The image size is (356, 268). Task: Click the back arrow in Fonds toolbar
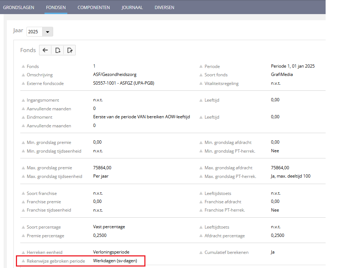tap(45, 50)
